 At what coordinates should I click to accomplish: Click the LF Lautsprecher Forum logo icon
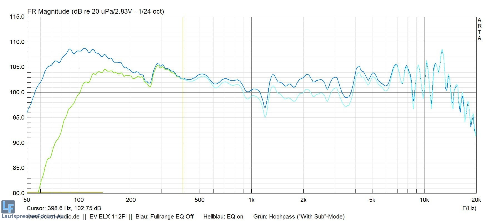pos(8,207)
